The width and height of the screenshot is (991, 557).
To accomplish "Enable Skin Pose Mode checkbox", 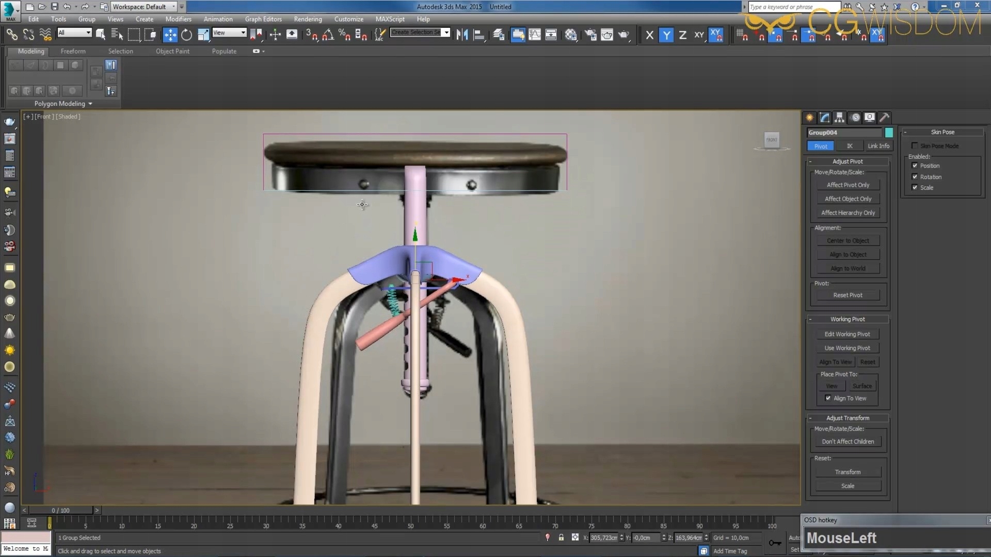I will [915, 146].
